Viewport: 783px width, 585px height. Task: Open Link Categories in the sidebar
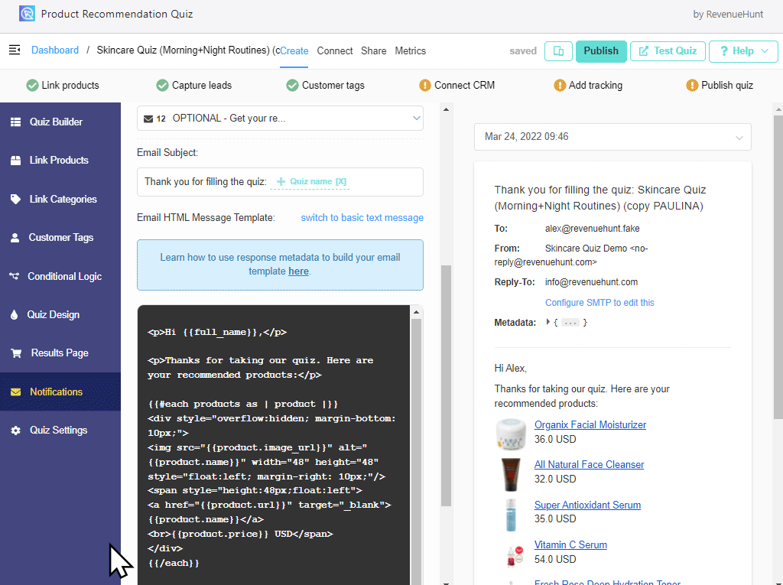pos(60,200)
